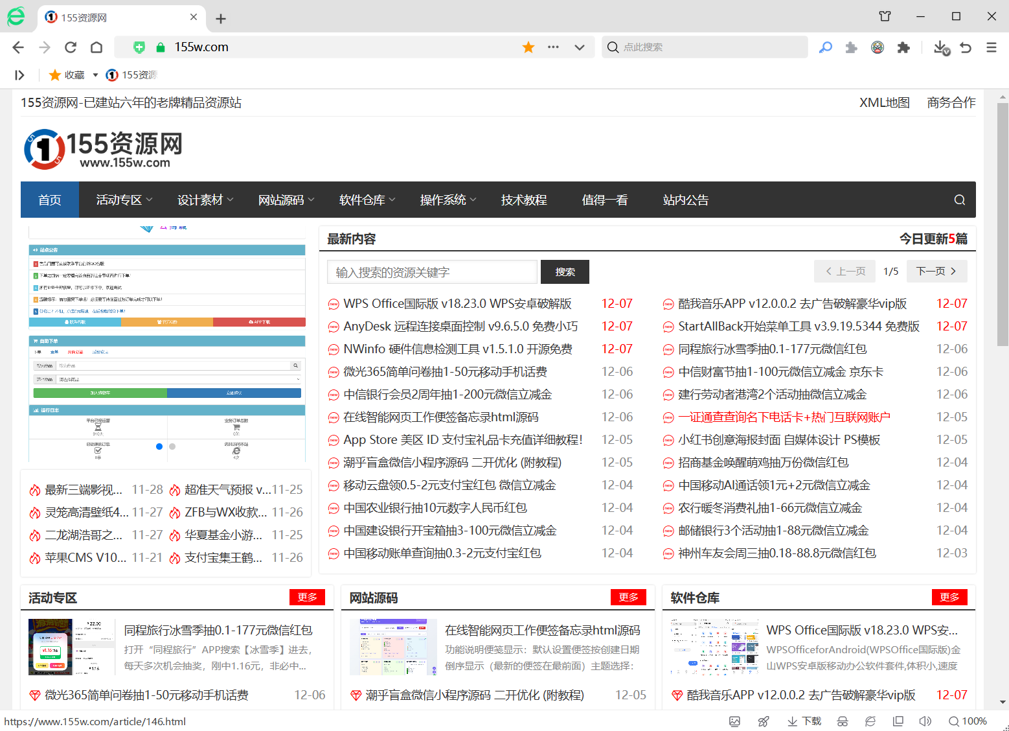Click the 360 browser profile avatar icon
1009x731 pixels.
point(878,47)
